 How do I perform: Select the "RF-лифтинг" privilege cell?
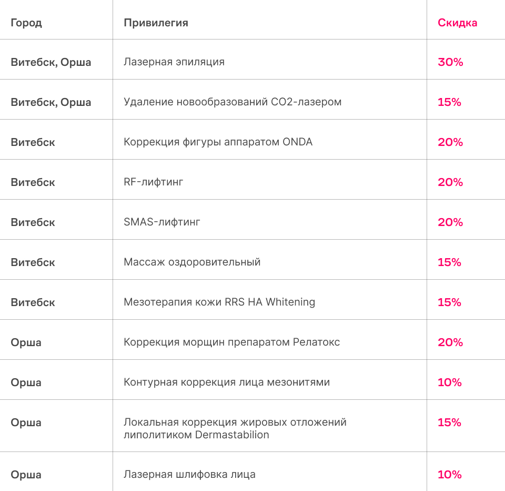point(154,182)
